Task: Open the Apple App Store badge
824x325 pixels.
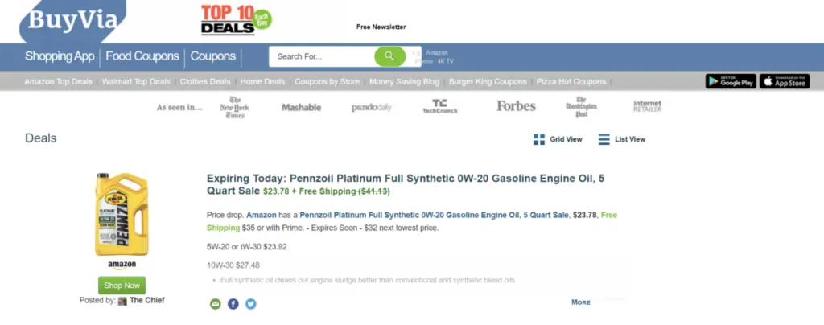Action: [784, 81]
